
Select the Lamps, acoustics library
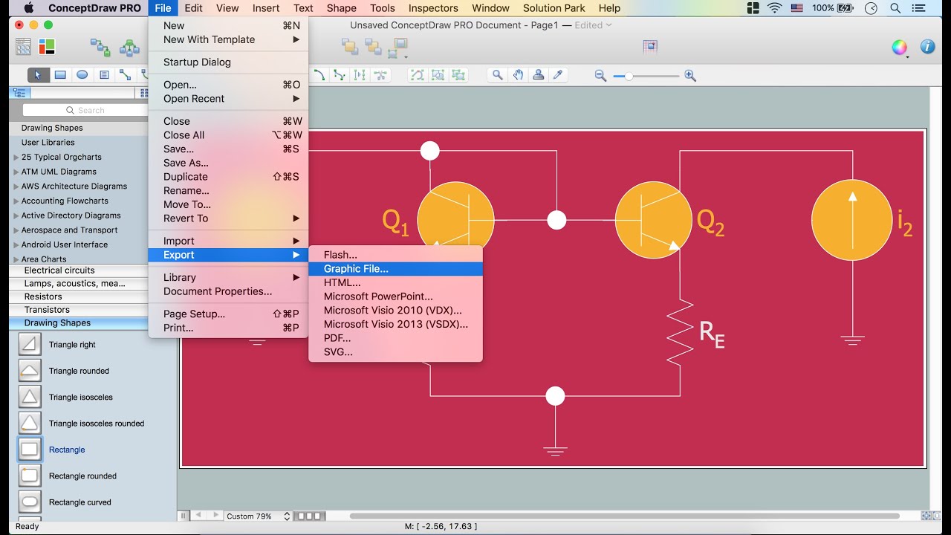coord(78,283)
